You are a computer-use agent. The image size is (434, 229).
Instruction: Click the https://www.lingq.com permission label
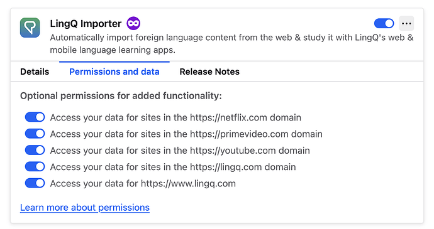pyautogui.click(x=143, y=184)
